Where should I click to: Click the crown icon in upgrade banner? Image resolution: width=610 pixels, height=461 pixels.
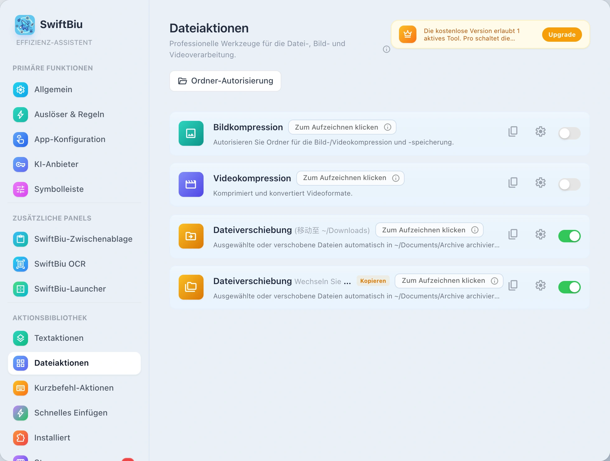point(408,34)
